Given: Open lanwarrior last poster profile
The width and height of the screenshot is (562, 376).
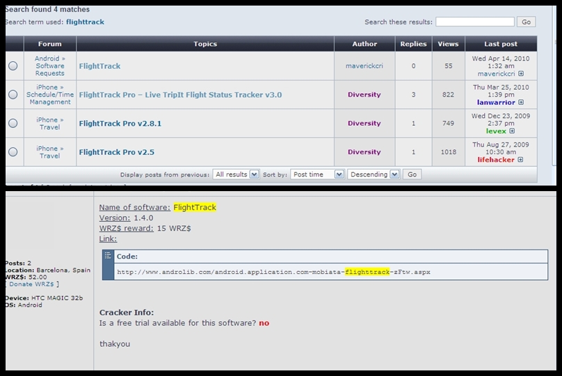Looking at the screenshot, I should point(496,102).
